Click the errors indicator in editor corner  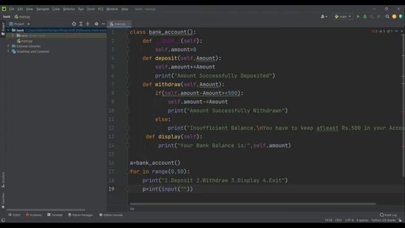(x=375, y=31)
